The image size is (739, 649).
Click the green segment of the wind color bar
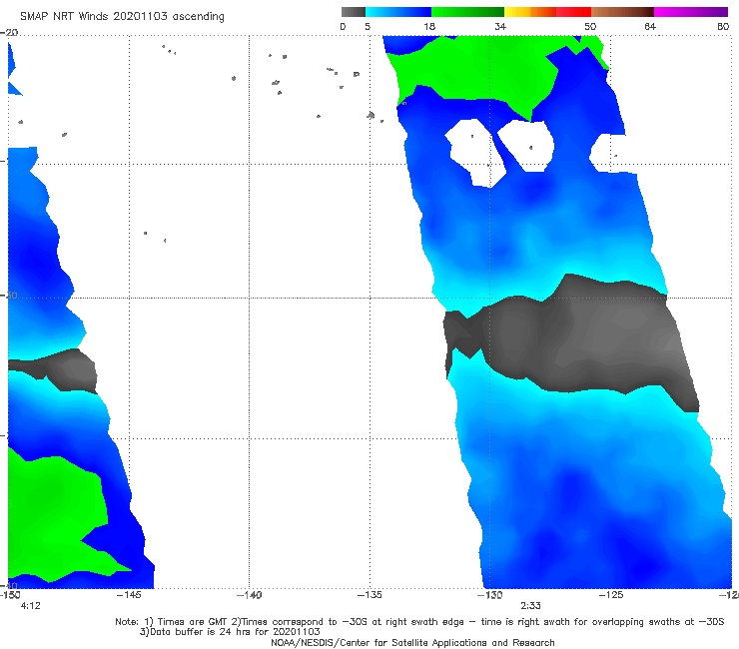pos(467,12)
